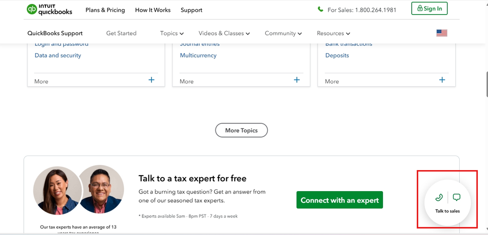Expand first card using its plus icon
Image resolution: width=488 pixels, height=235 pixels.
pos(151,80)
